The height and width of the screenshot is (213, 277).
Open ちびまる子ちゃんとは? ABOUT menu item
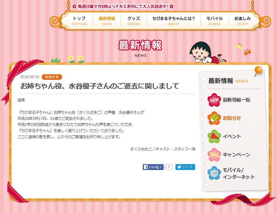click(174, 21)
